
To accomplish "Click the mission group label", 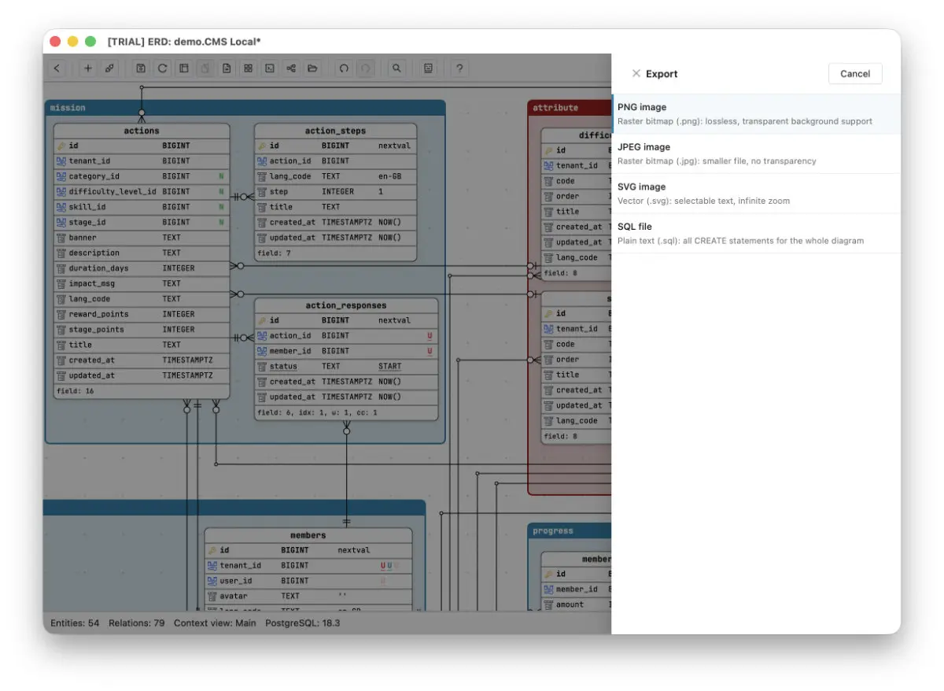I will 68,108.
